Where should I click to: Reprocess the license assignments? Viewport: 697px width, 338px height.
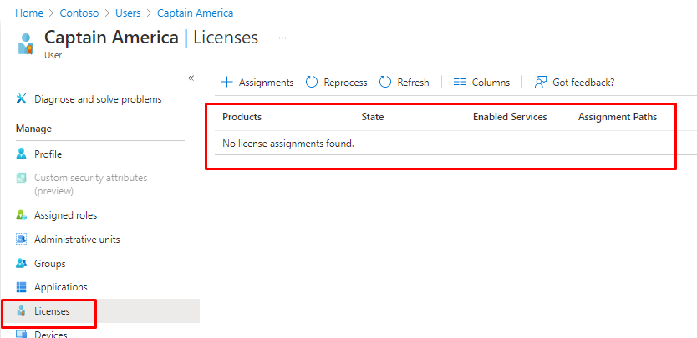[336, 83]
